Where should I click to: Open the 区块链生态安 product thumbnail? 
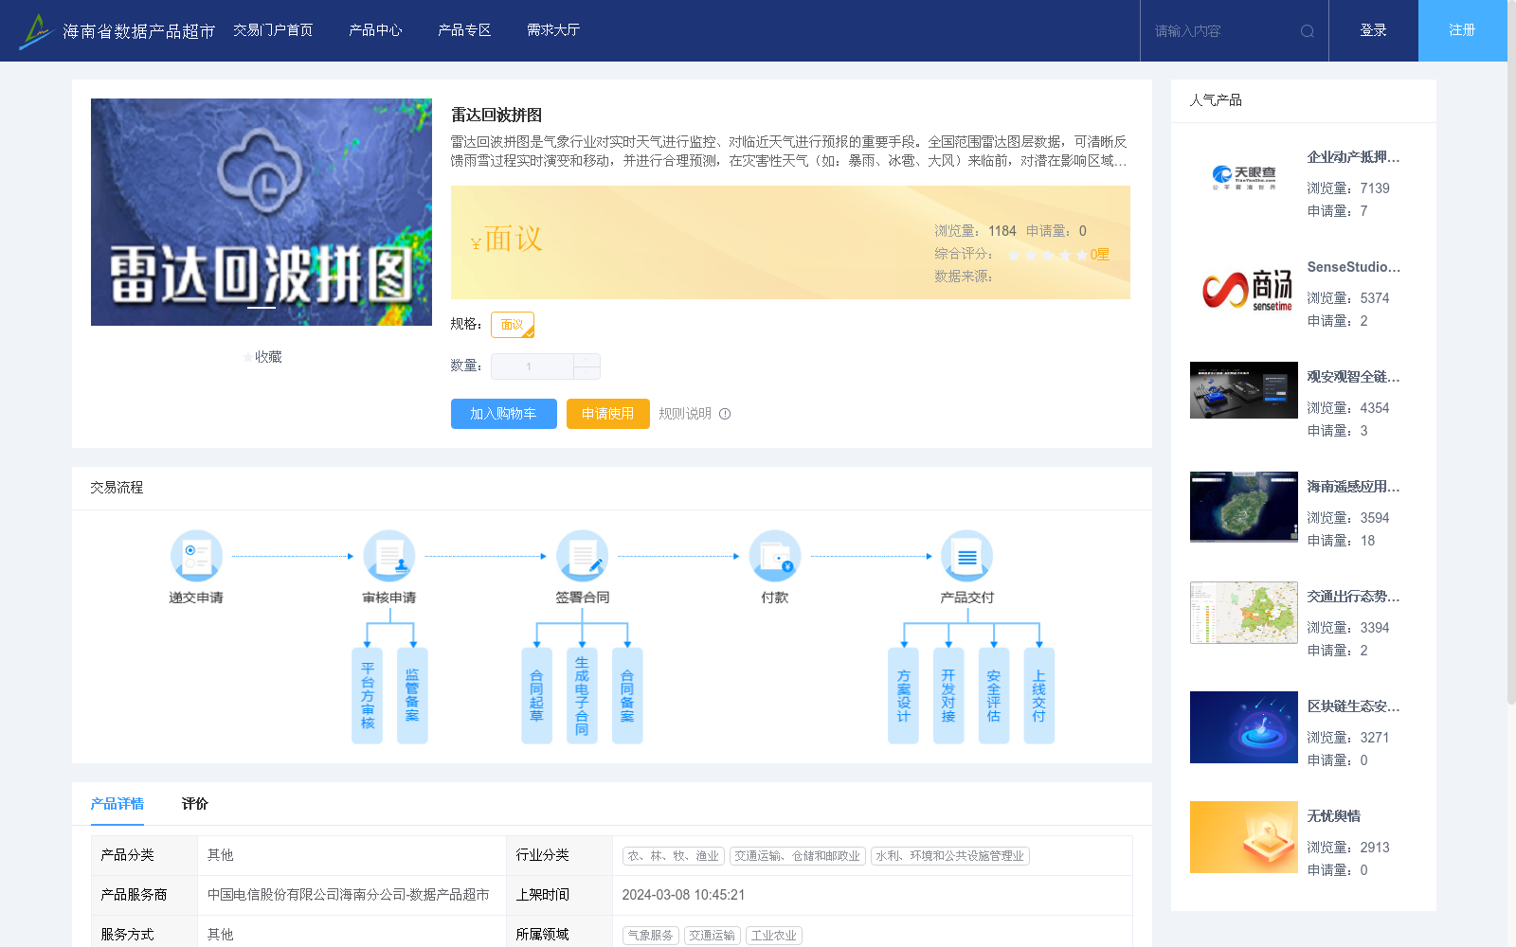tap(1244, 727)
